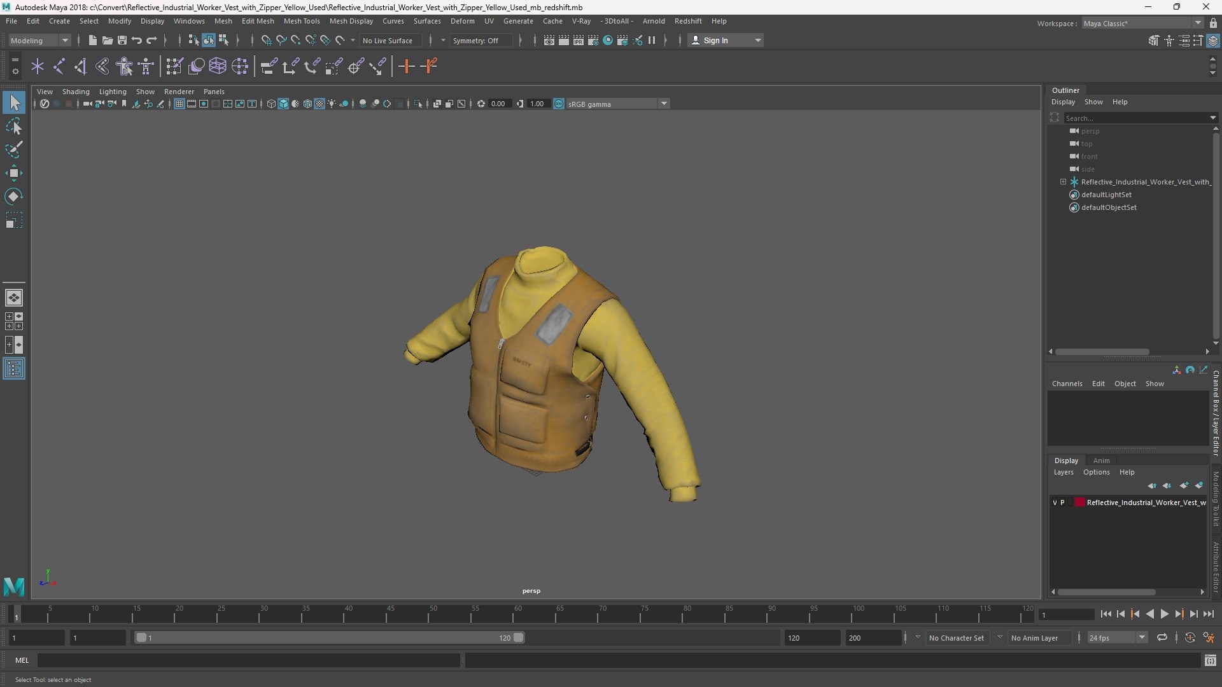1222x687 pixels.
Task: Toggle the P playback box of vest layer
Action: click(x=1062, y=503)
